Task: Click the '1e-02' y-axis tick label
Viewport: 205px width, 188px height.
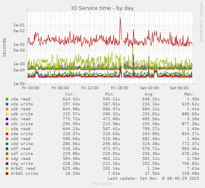Action: (x=19, y=45)
